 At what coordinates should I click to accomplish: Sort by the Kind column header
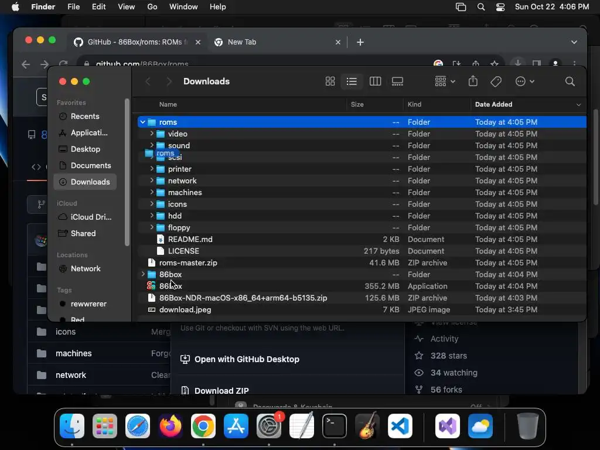coord(414,104)
